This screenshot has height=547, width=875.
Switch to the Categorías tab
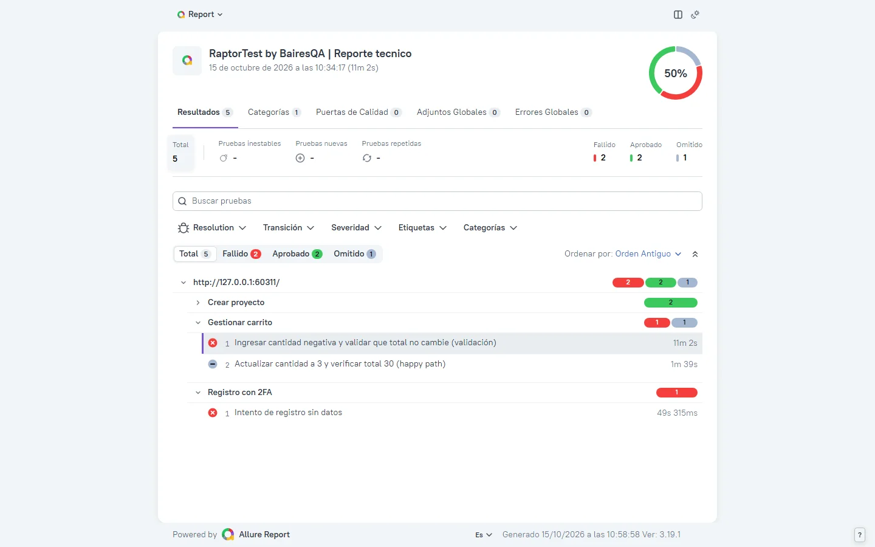[275, 112]
